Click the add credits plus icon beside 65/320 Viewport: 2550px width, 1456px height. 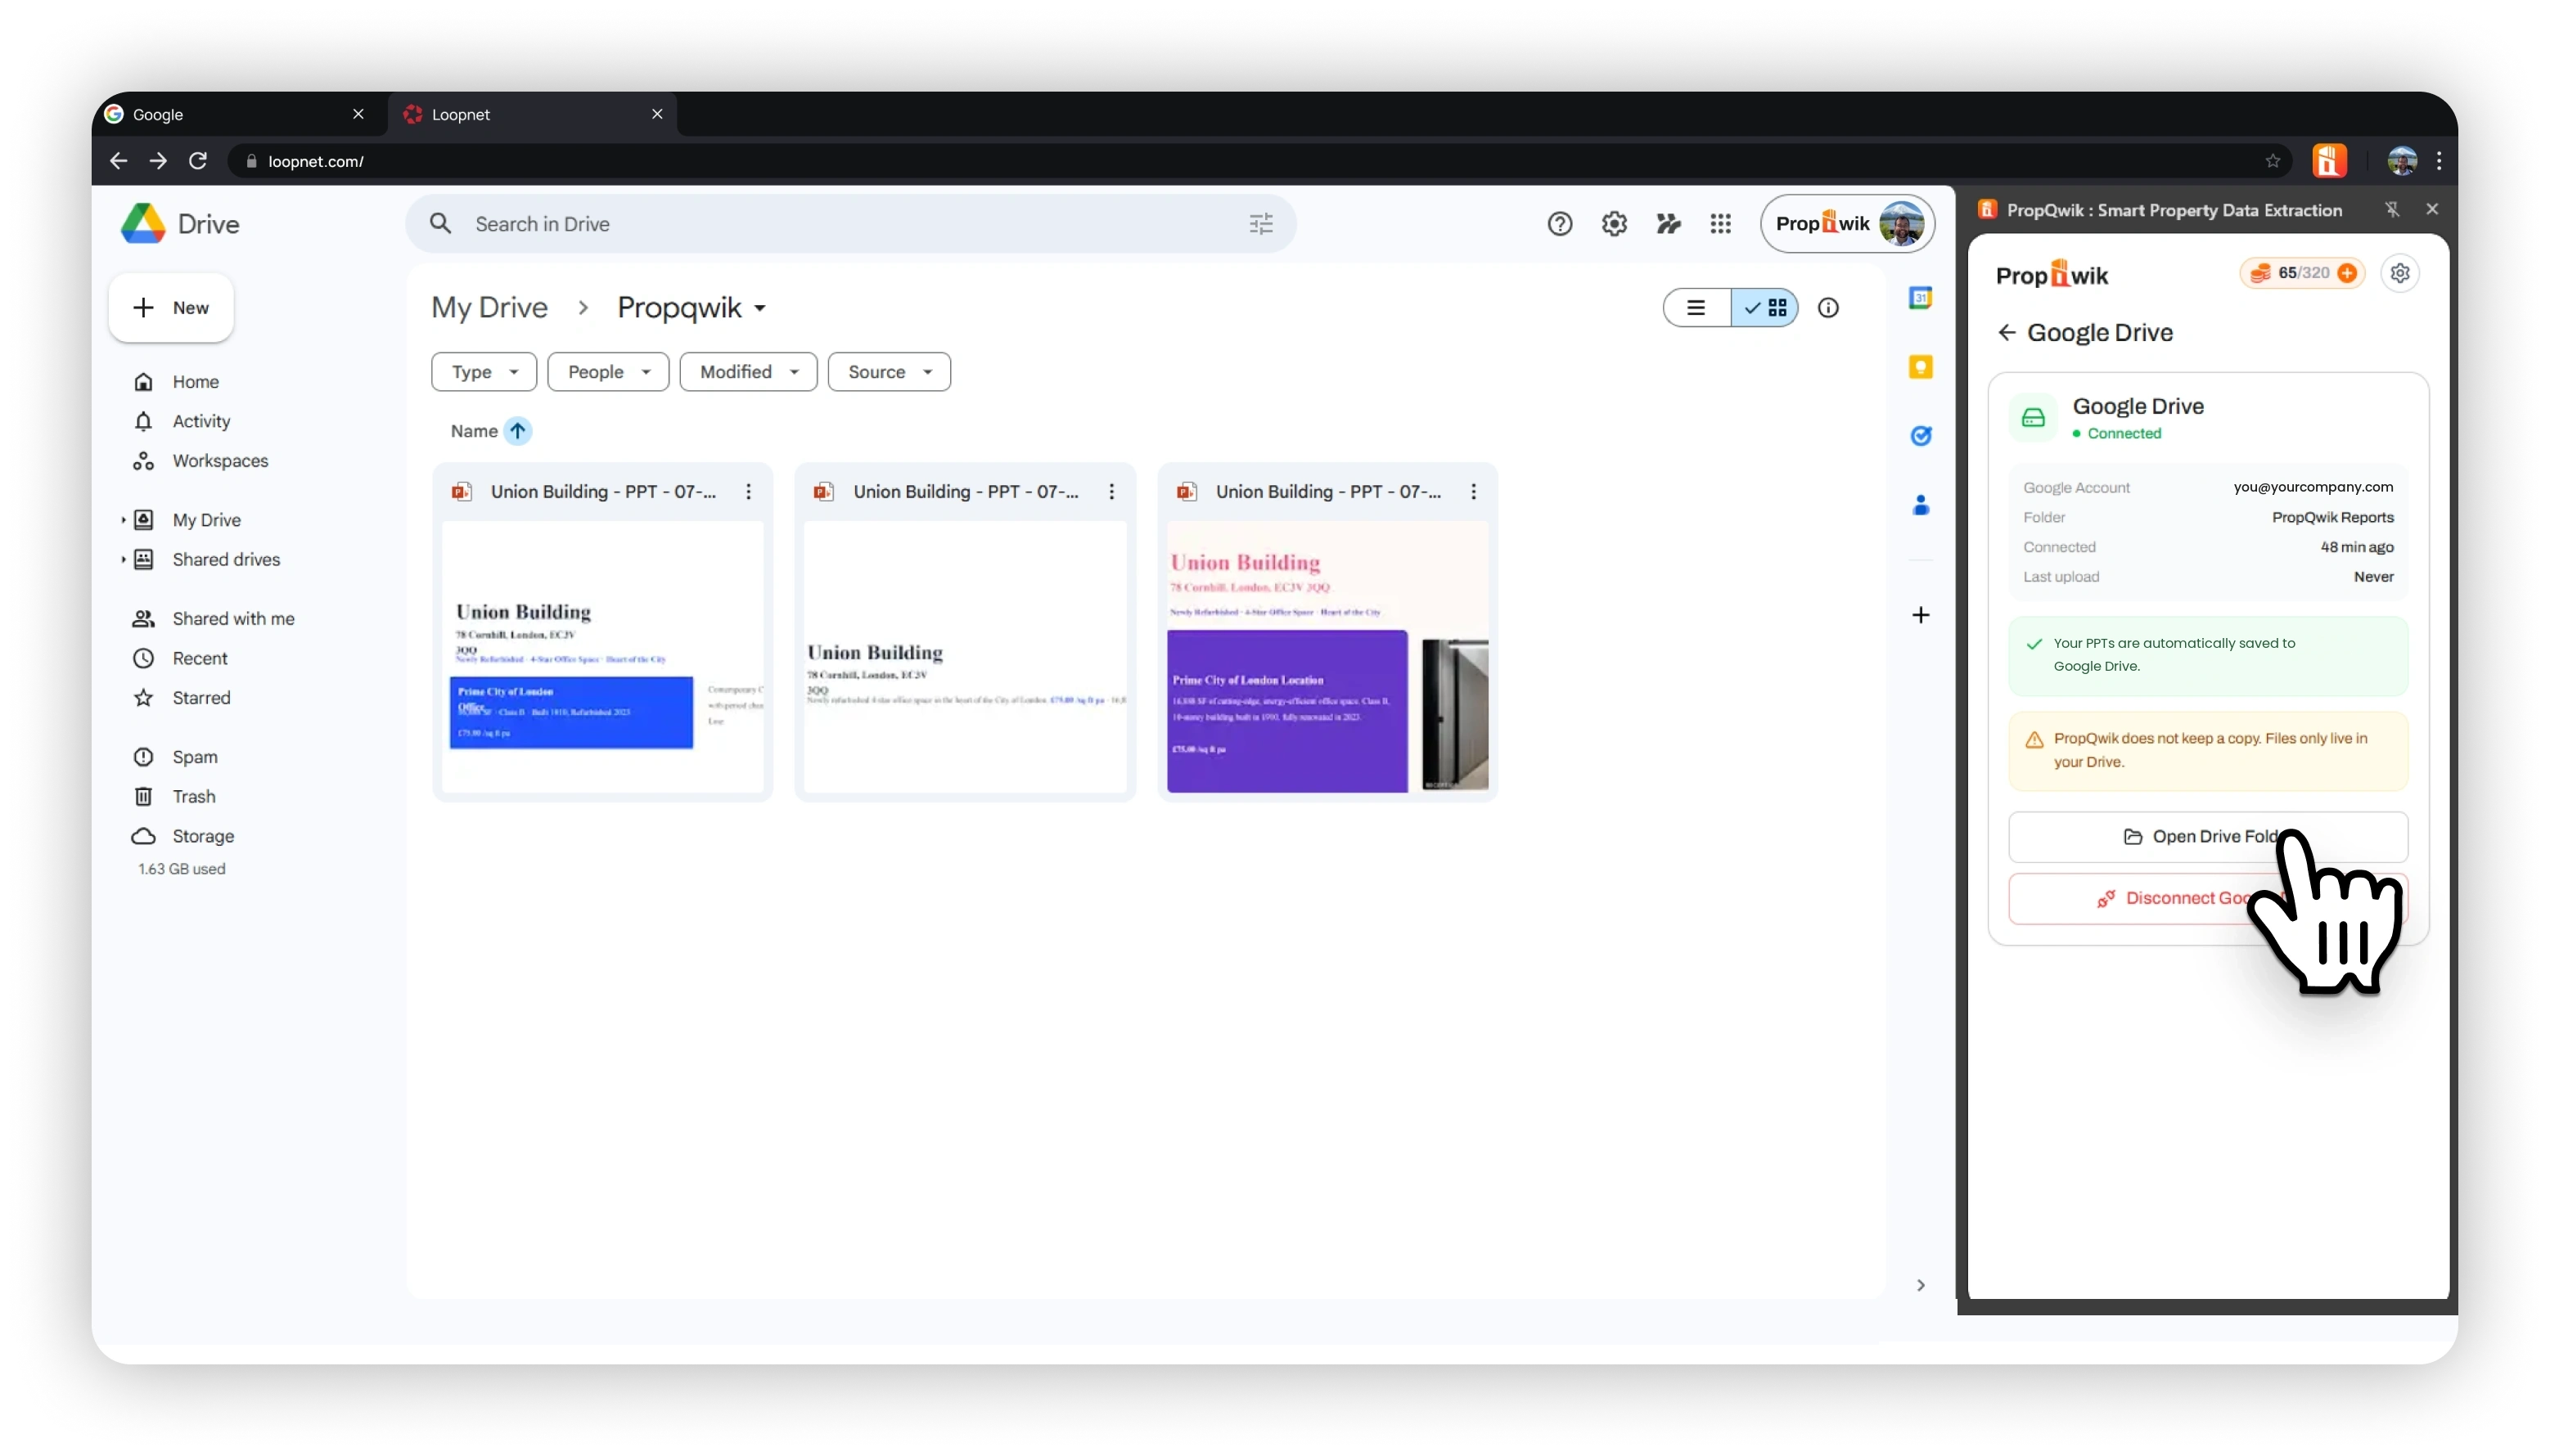2347,273
